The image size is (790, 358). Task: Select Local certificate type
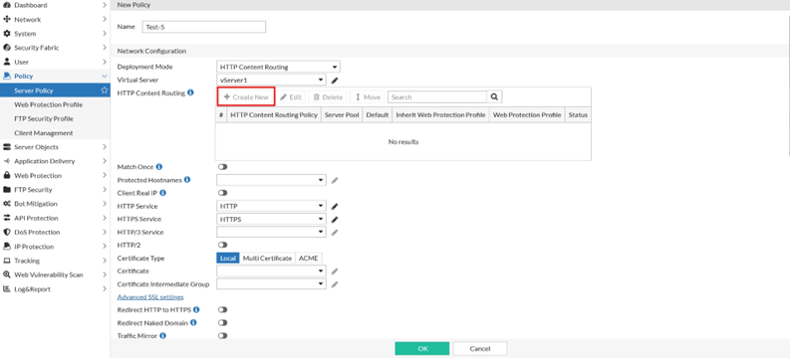pos(228,258)
